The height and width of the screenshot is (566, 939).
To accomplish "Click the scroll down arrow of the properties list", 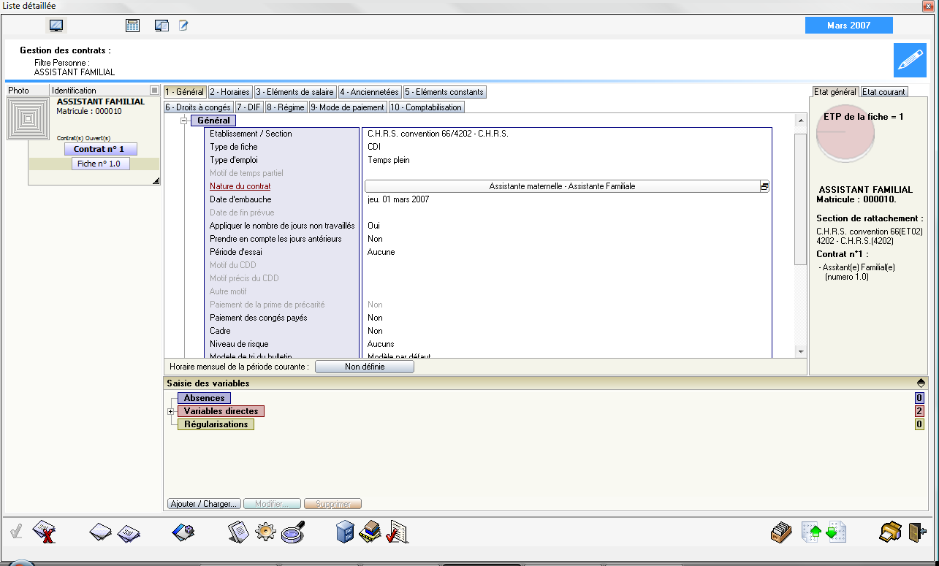I will point(800,351).
